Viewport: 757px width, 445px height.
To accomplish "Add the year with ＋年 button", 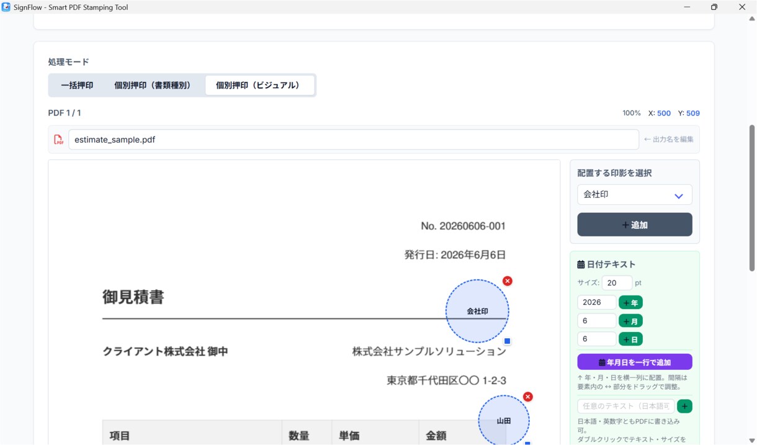I will (x=630, y=303).
